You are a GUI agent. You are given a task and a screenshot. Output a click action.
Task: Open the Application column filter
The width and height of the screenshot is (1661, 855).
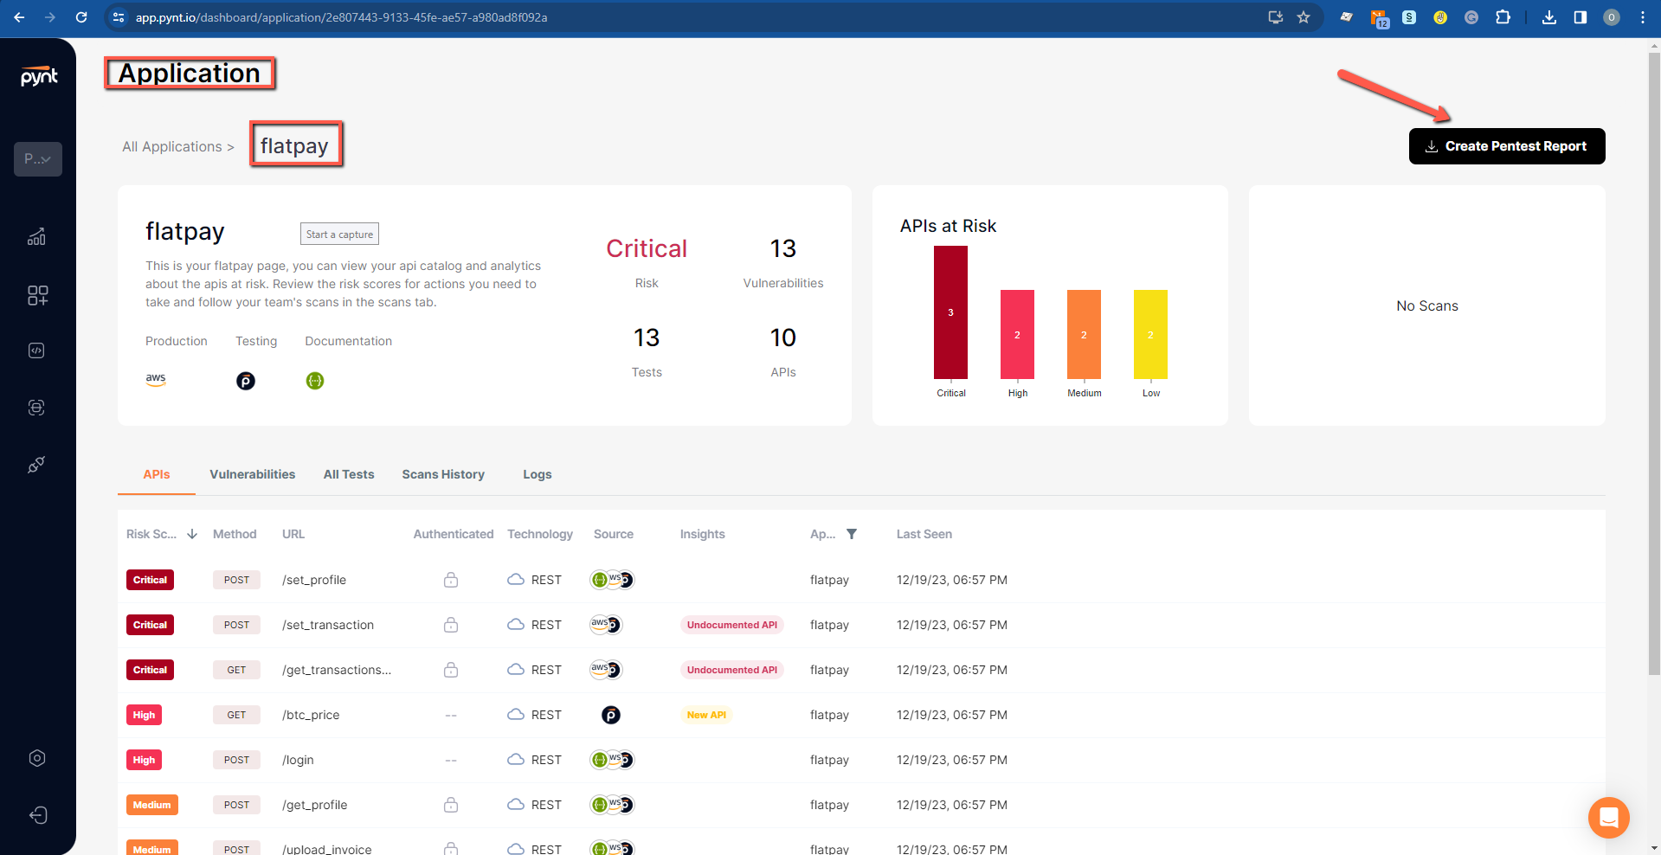pos(852,534)
